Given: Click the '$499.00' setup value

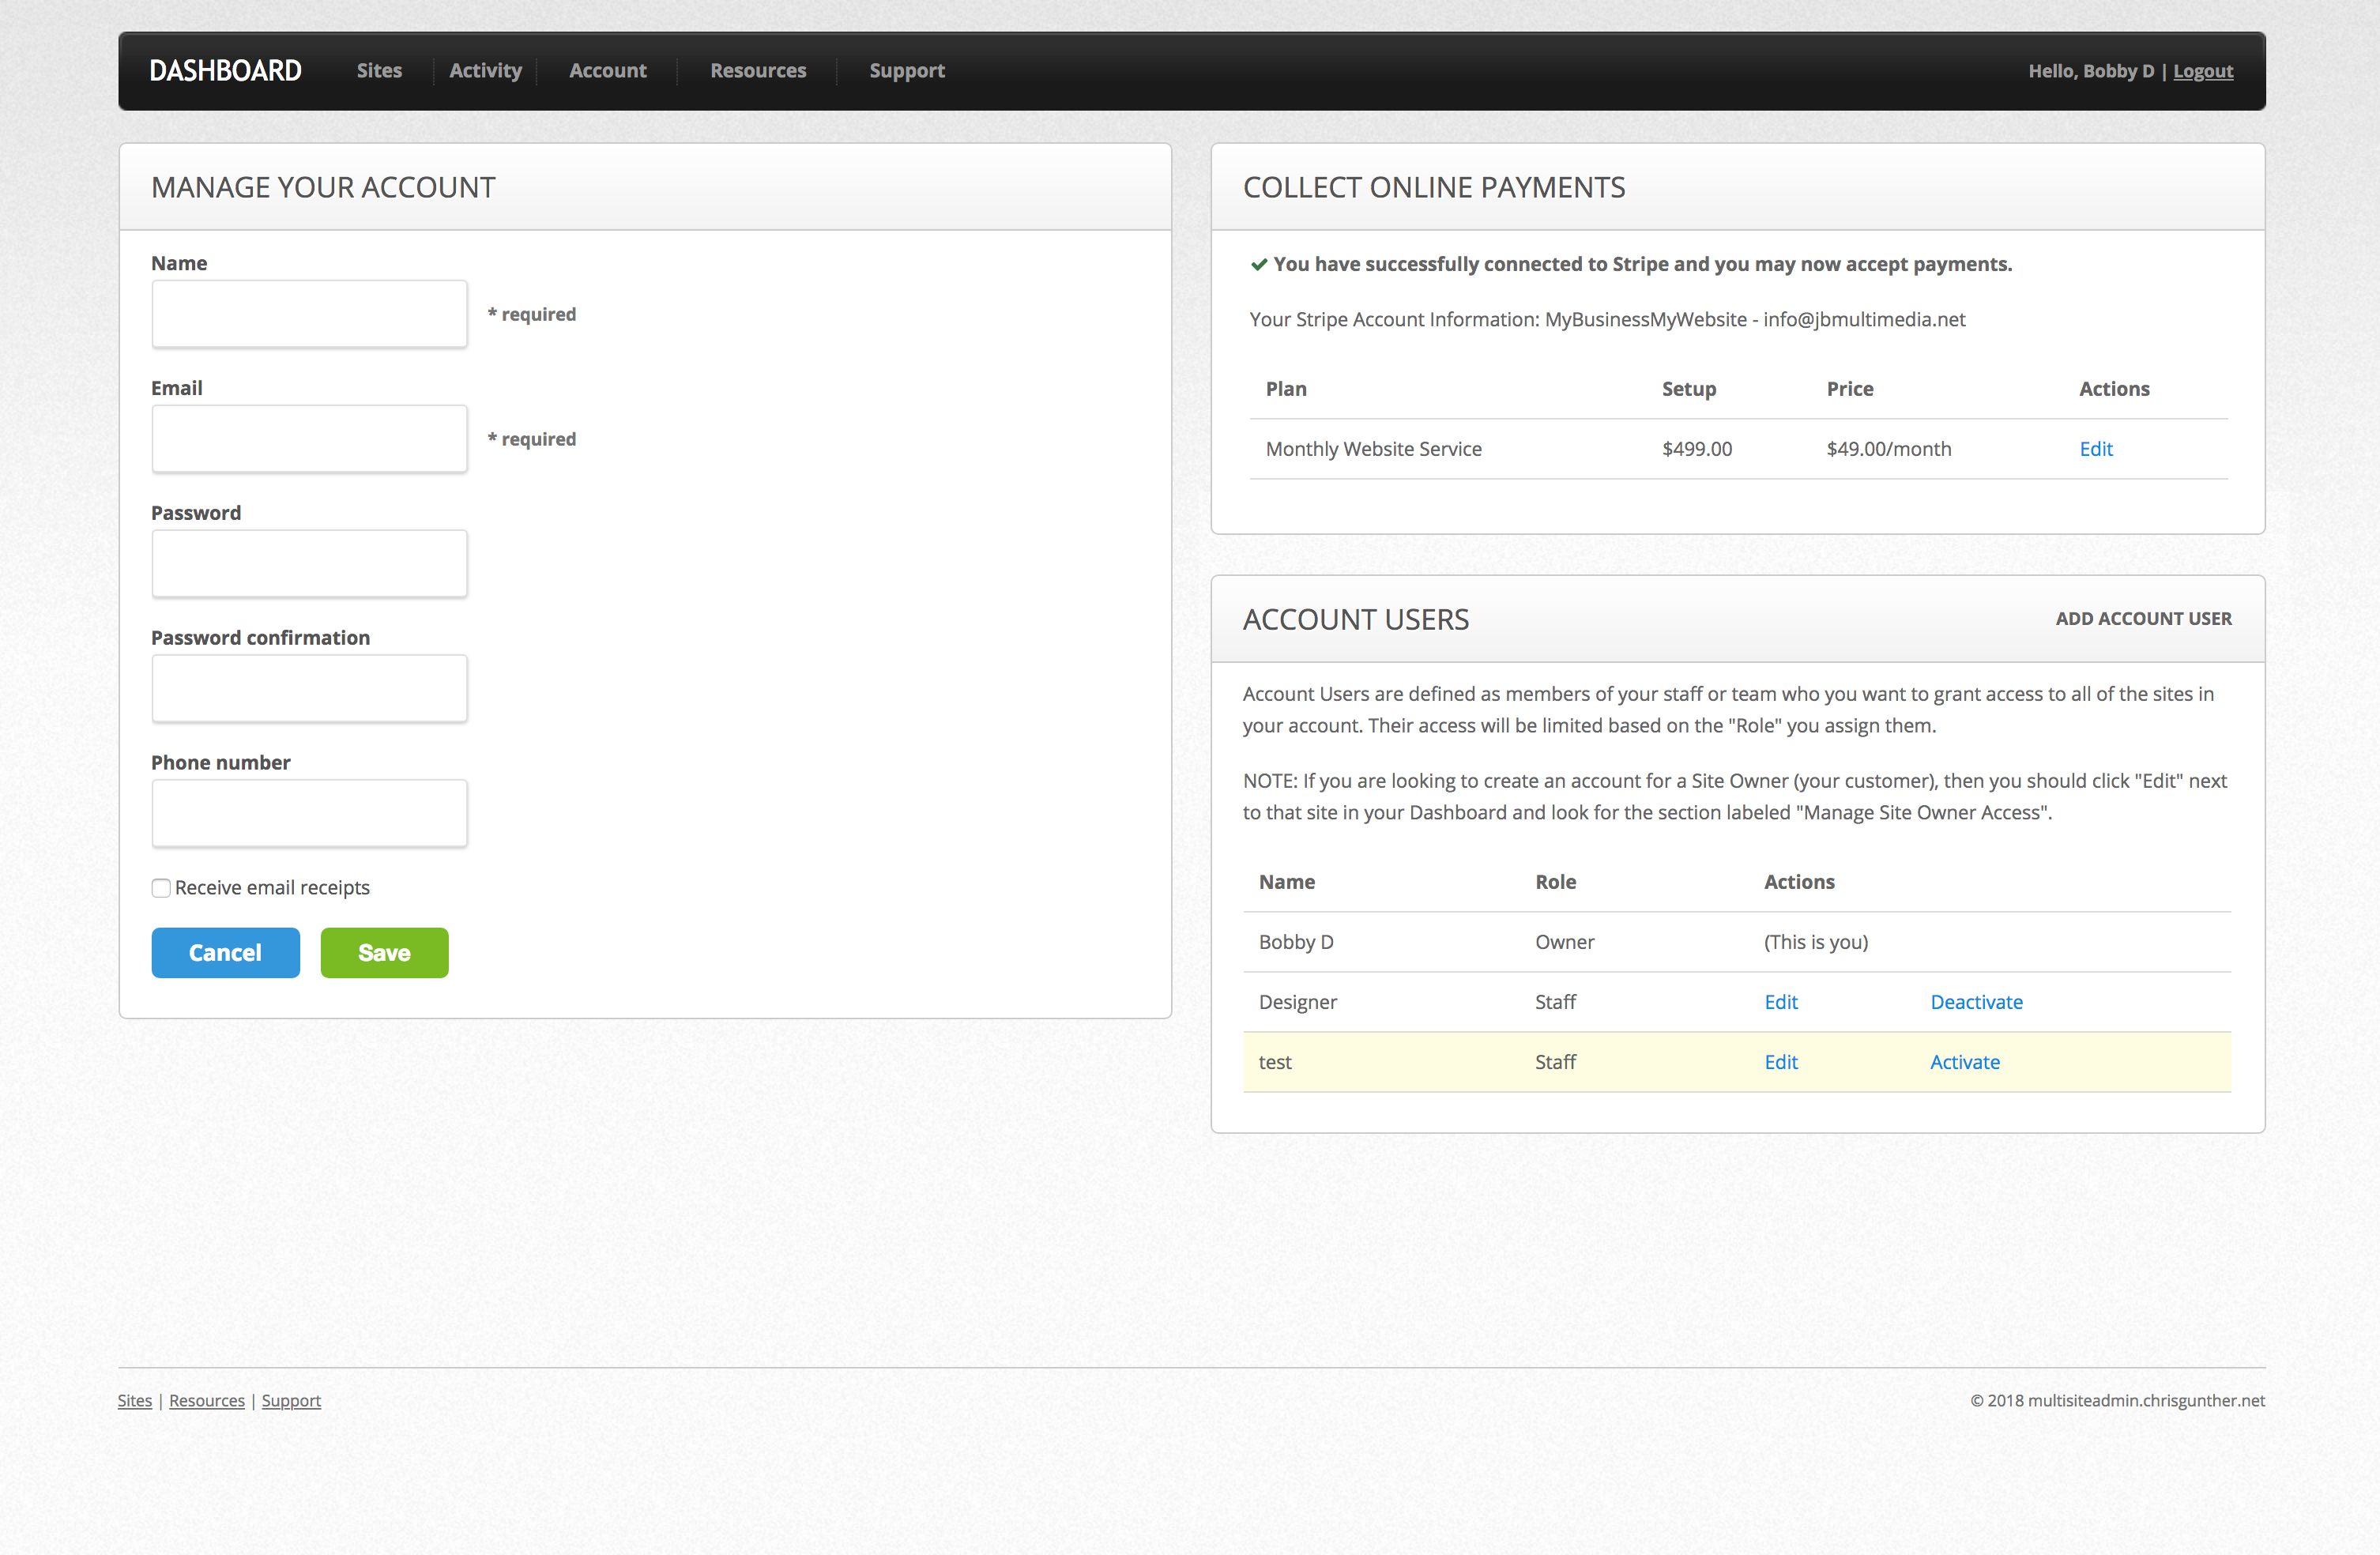Looking at the screenshot, I should pyautogui.click(x=1697, y=449).
